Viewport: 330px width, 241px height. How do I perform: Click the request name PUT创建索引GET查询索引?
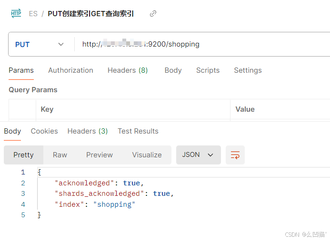(90, 14)
